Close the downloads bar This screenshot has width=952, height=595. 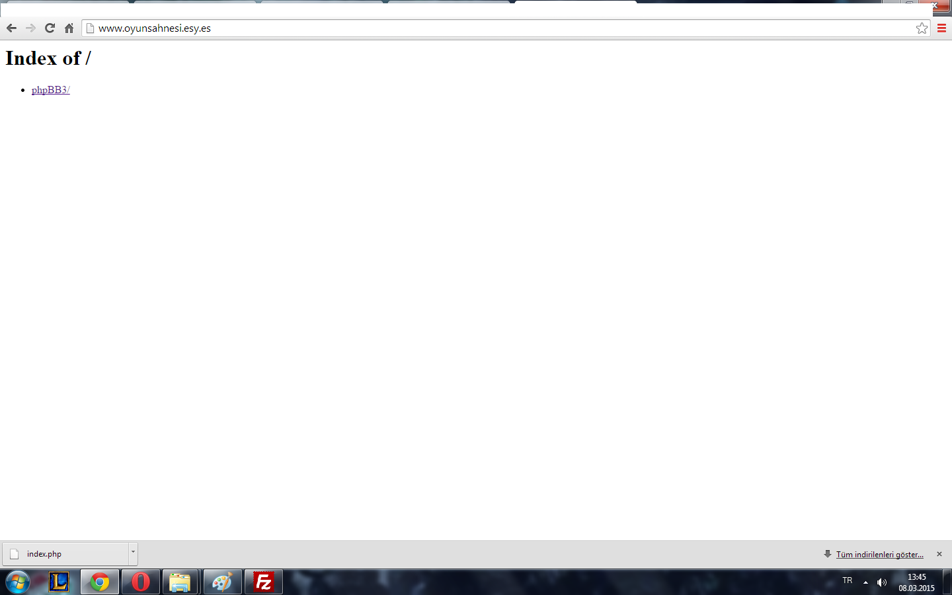pyautogui.click(x=939, y=554)
